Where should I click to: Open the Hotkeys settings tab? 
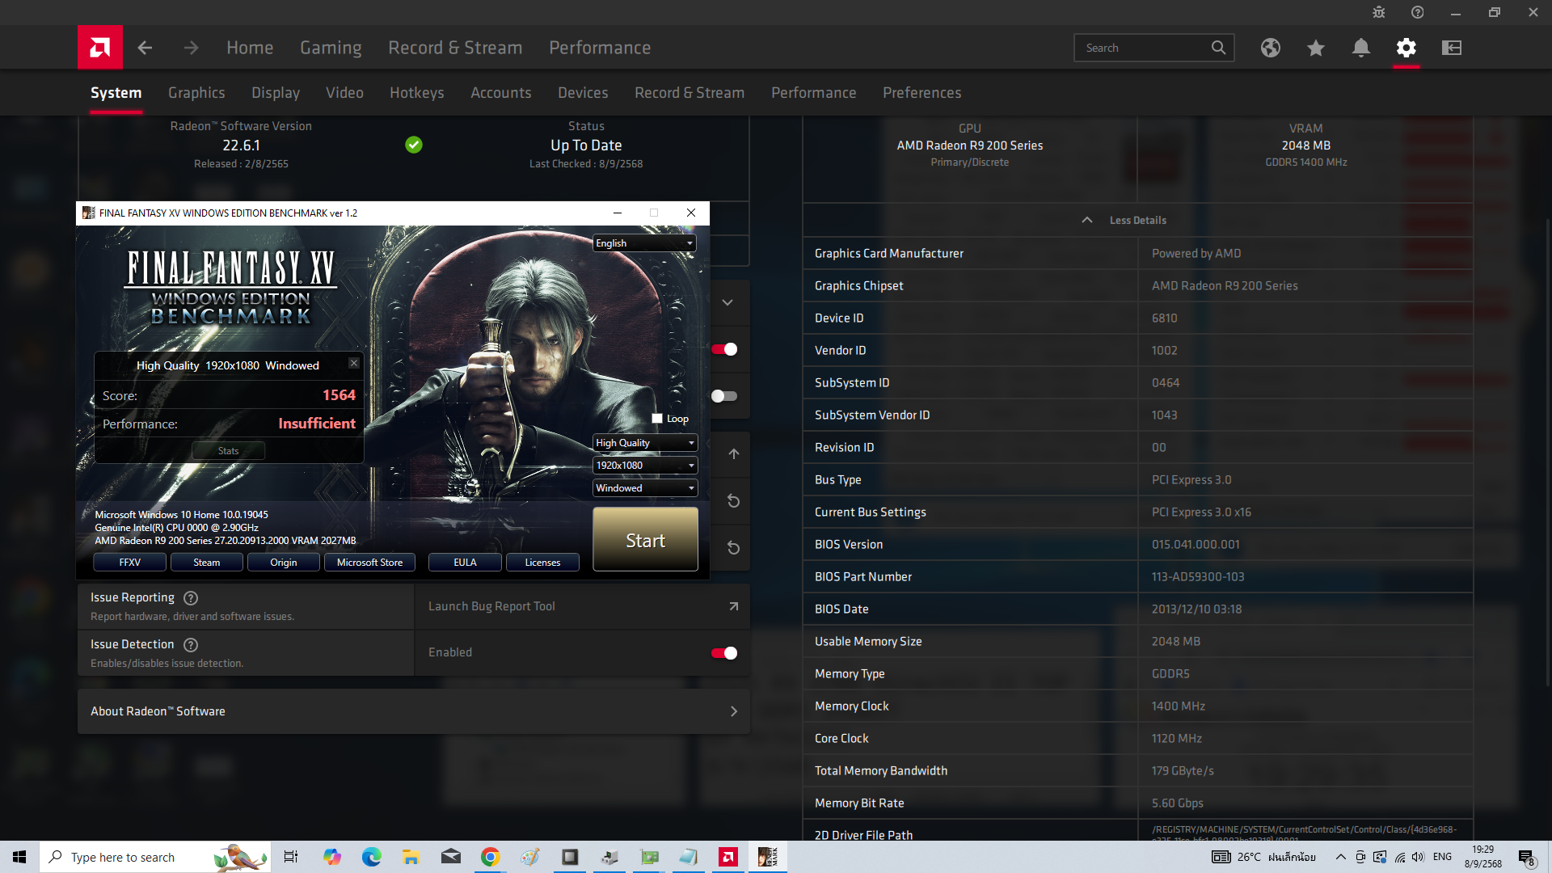tap(416, 93)
